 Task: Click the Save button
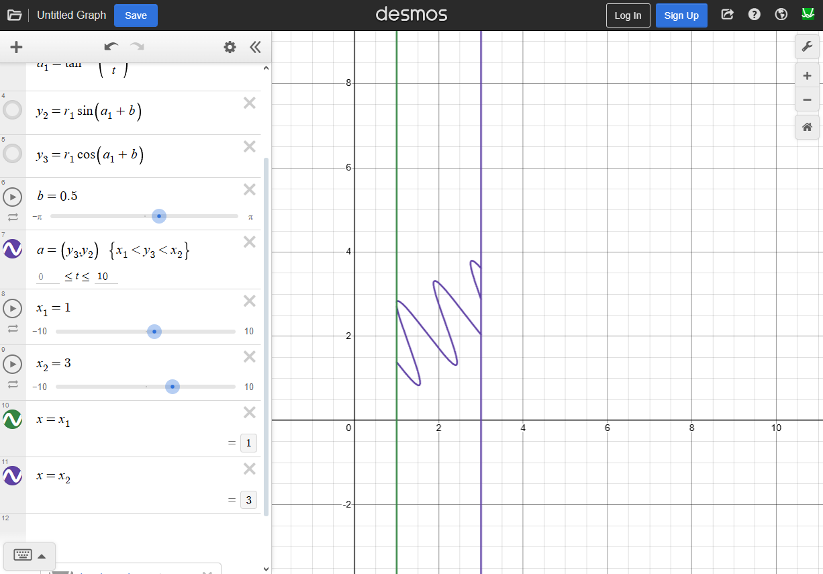[x=136, y=15]
